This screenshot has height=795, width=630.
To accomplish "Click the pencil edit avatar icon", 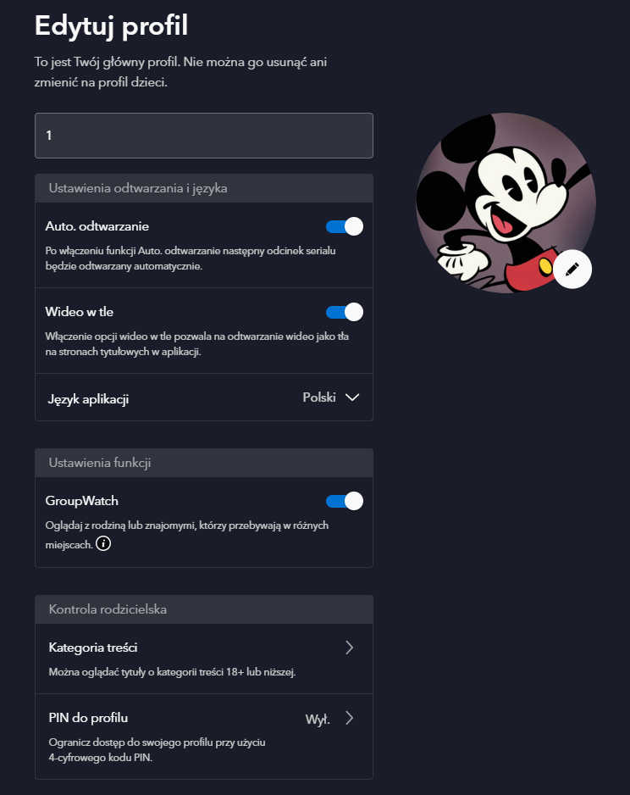I will pyautogui.click(x=572, y=270).
